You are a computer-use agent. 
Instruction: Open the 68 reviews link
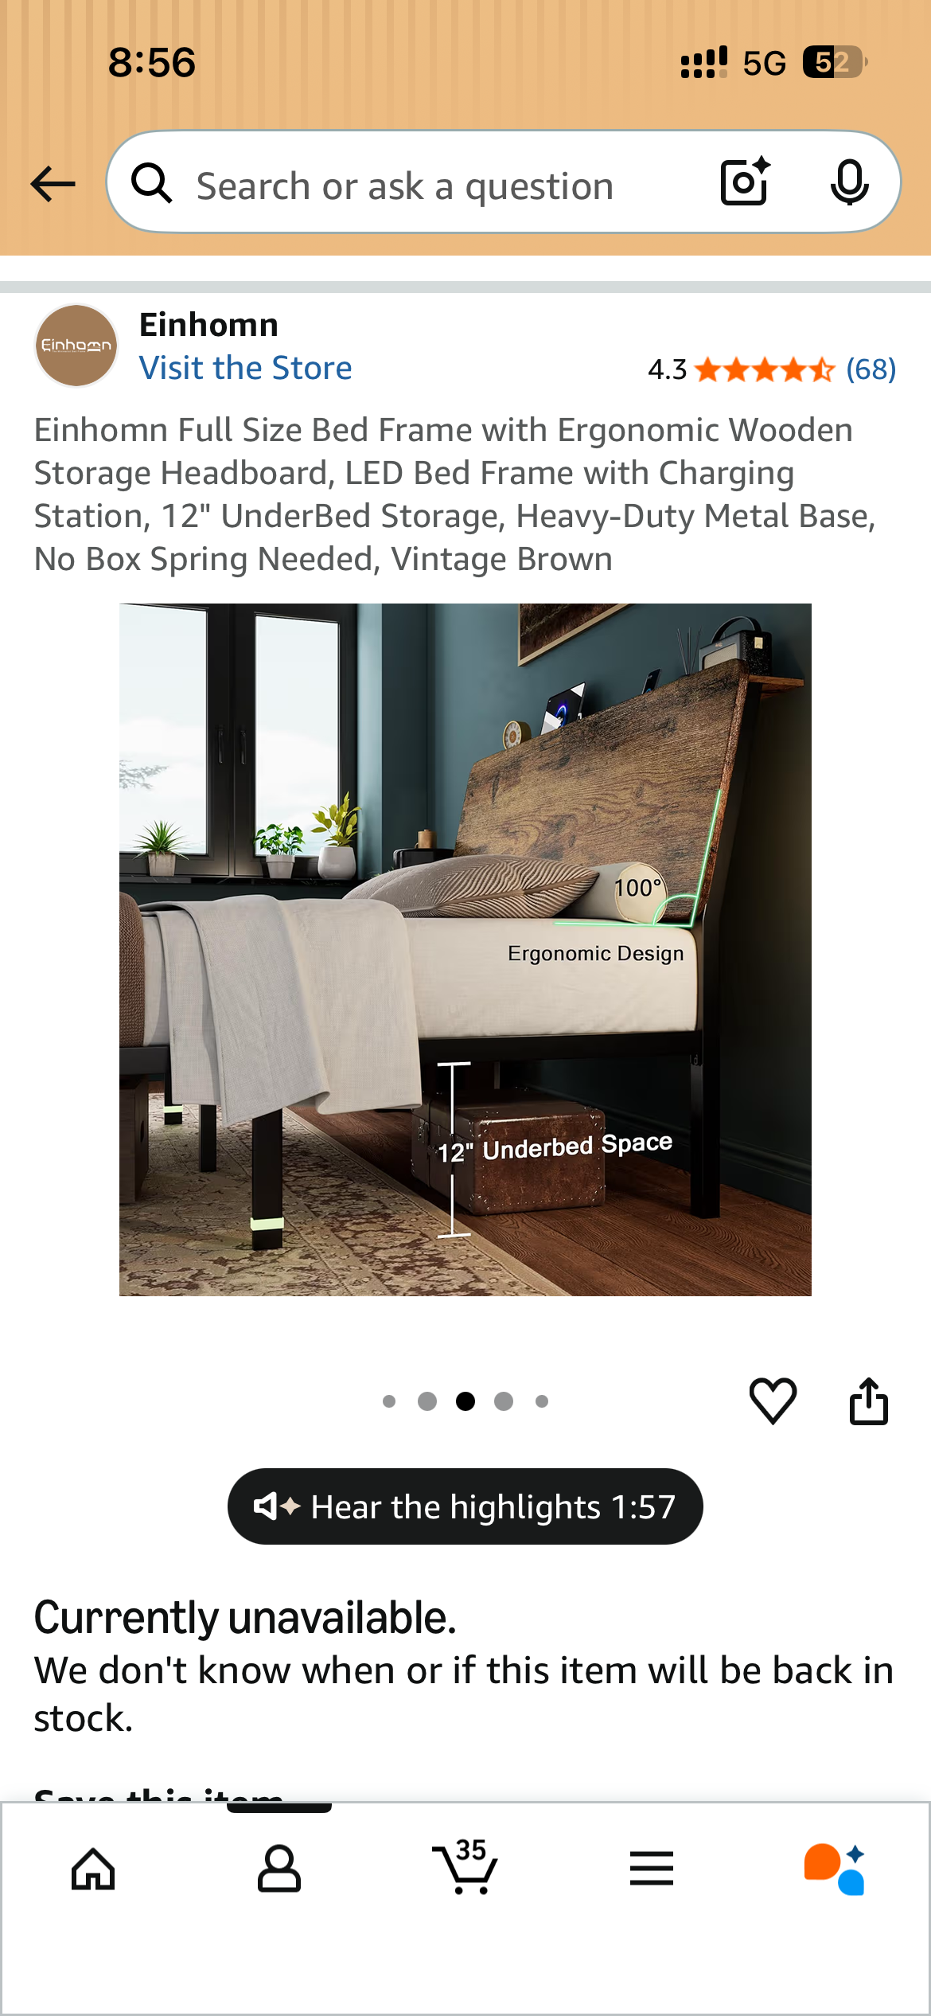pyautogui.click(x=871, y=369)
